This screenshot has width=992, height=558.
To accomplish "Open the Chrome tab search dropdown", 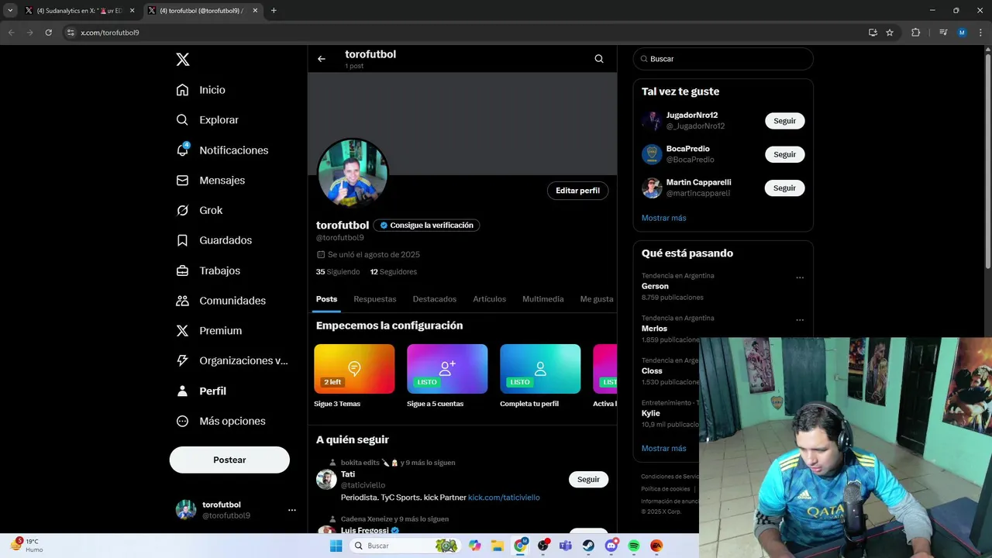I will (10, 11).
